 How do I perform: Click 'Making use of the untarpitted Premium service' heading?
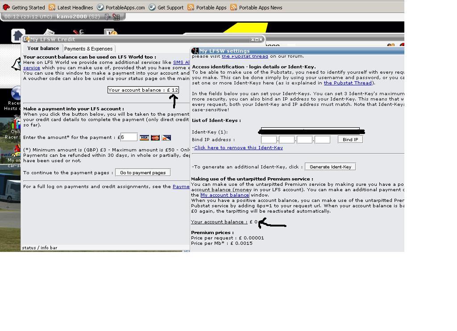point(252,179)
